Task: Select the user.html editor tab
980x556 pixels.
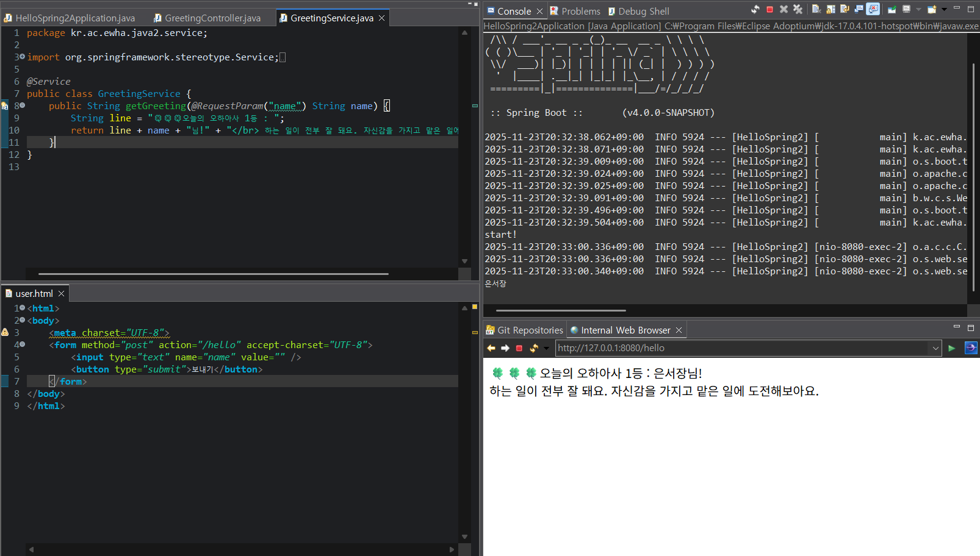Action: [34, 294]
